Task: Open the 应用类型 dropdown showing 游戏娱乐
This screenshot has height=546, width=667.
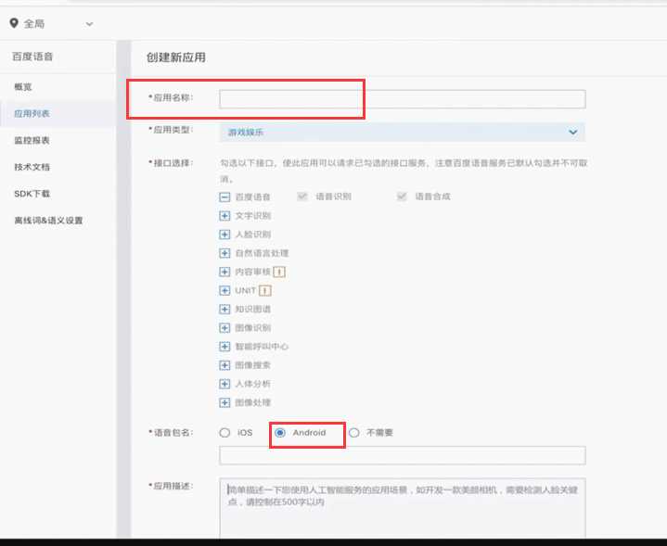Action: pyautogui.click(x=403, y=133)
